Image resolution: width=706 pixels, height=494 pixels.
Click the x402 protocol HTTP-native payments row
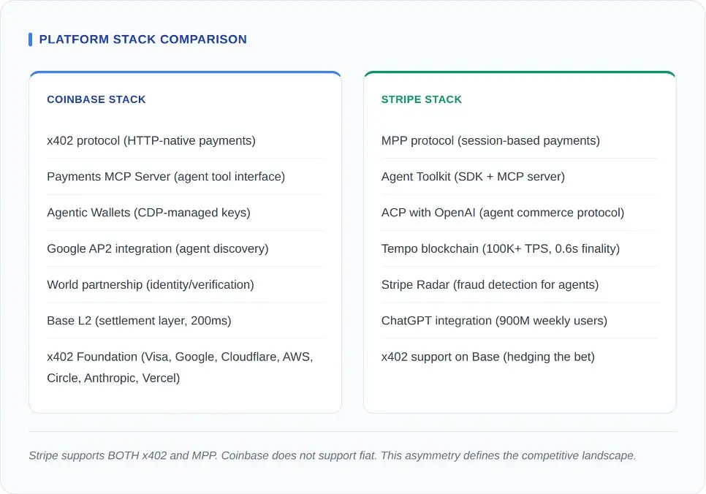click(151, 140)
